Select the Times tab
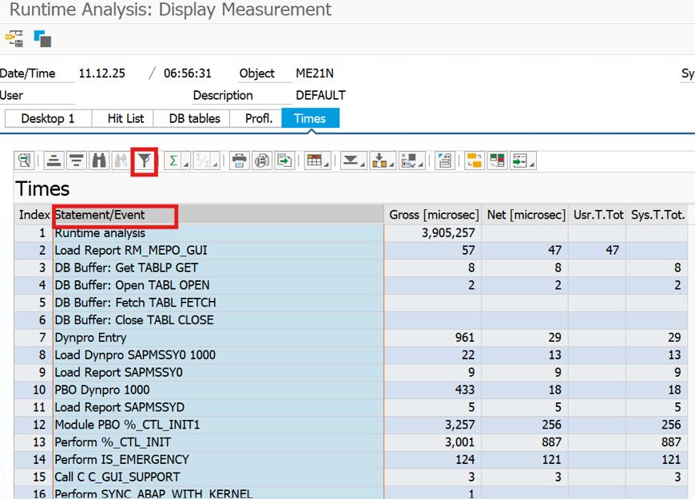695x499 pixels. click(310, 119)
